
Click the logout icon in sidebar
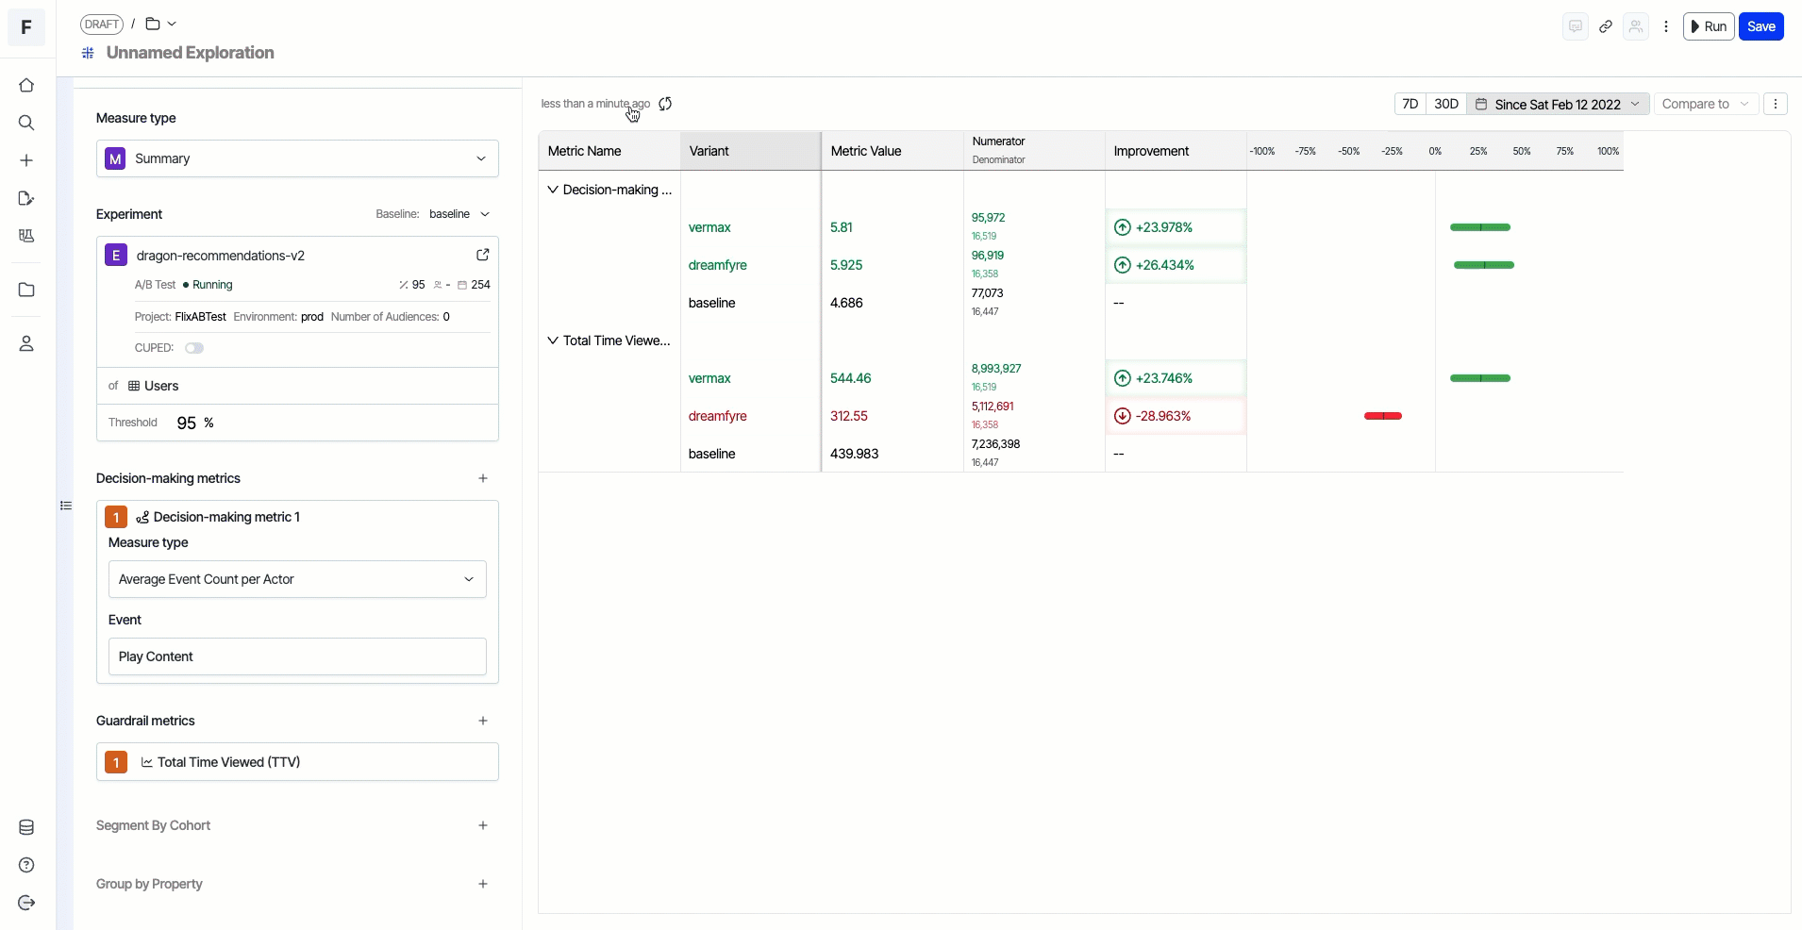click(26, 903)
